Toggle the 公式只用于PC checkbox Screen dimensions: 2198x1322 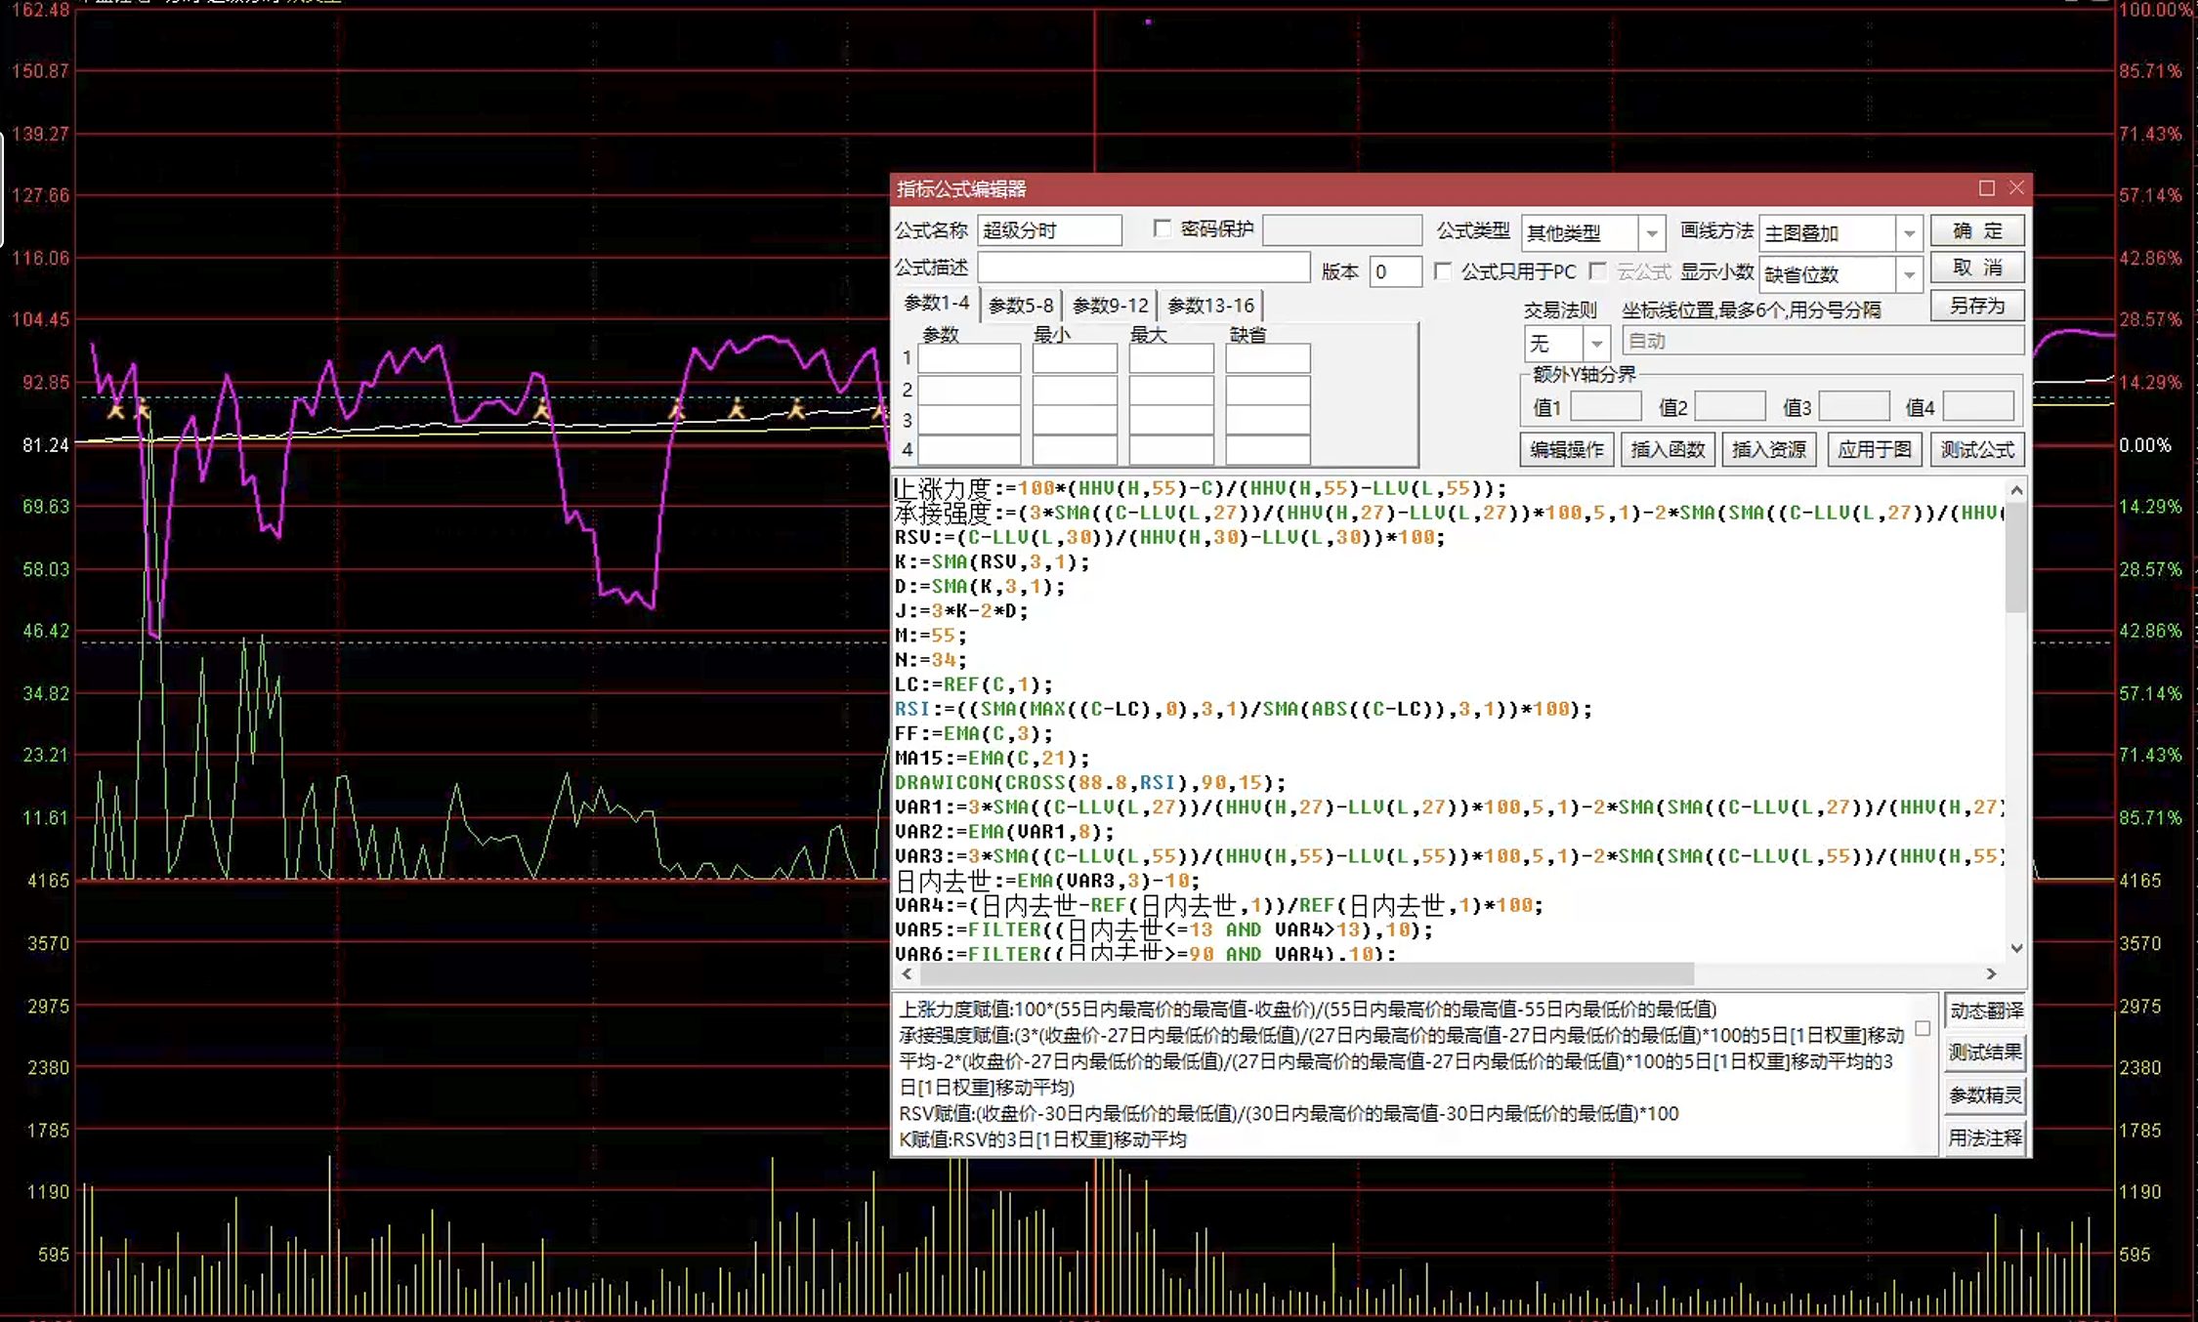tap(1443, 270)
